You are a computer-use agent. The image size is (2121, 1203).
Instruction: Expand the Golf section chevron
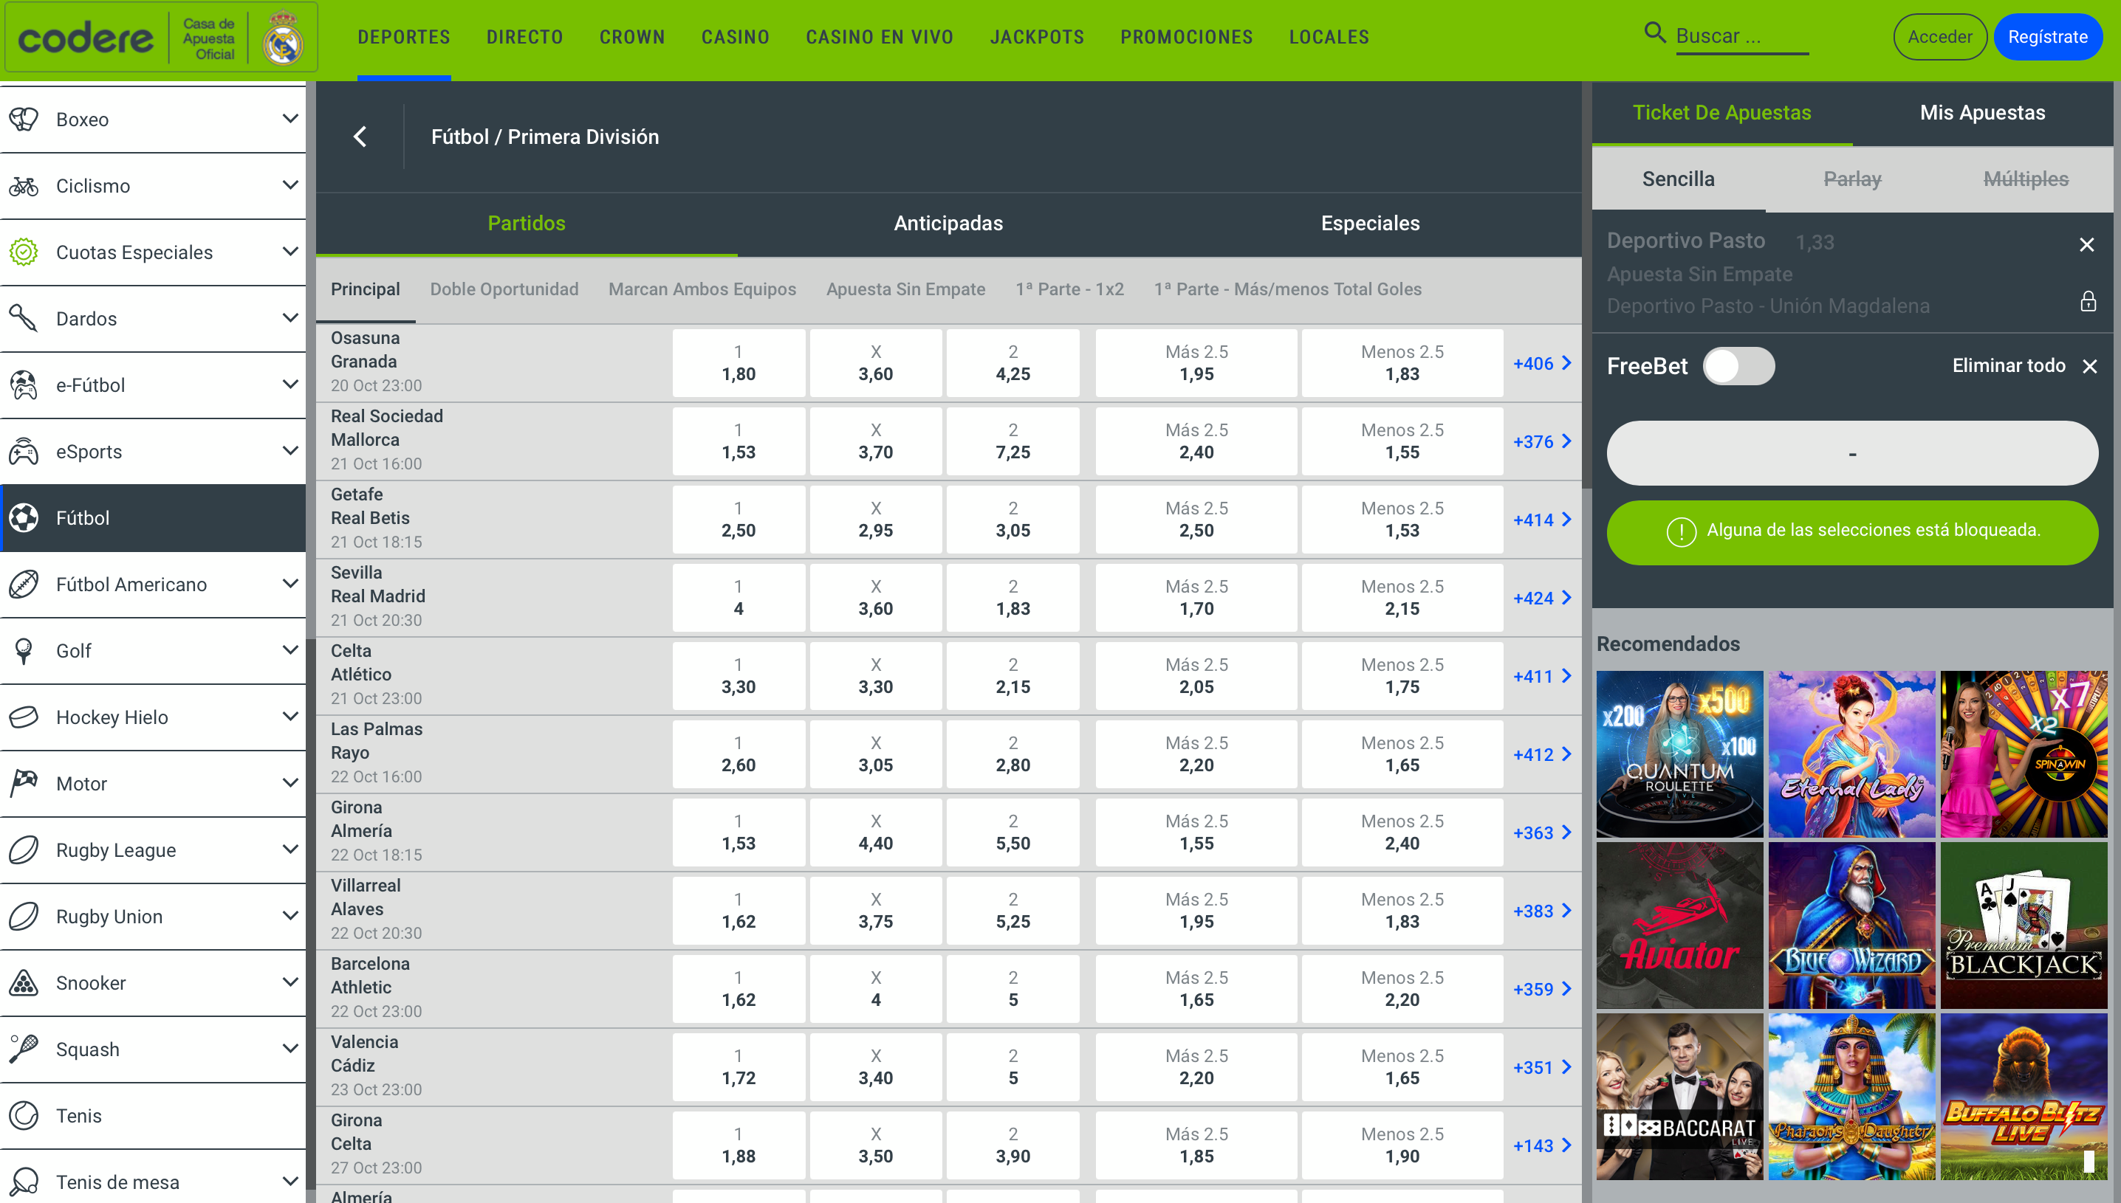point(290,650)
